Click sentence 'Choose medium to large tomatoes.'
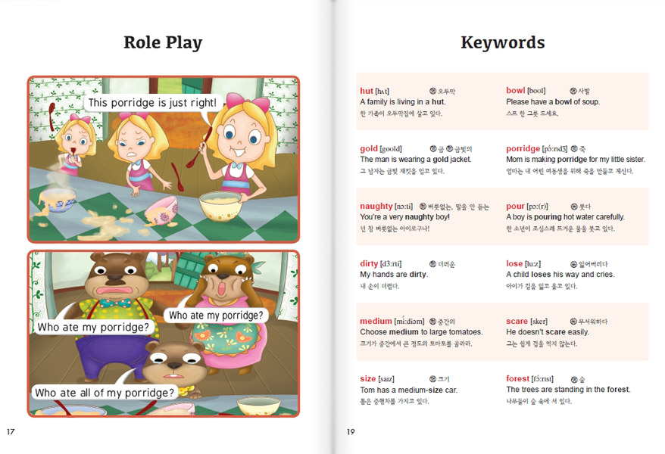Viewport: 665px width, 454px height. click(x=422, y=332)
